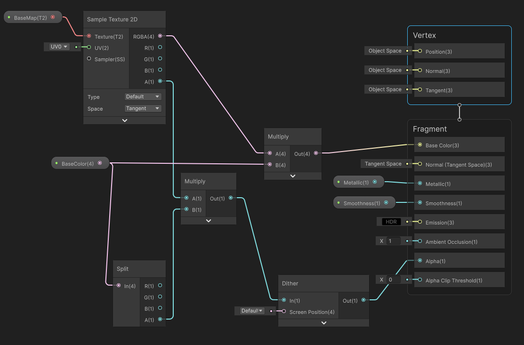Open the UV0 channel dropdown
Viewport: 524px width, 345px height.
[x=59, y=47]
